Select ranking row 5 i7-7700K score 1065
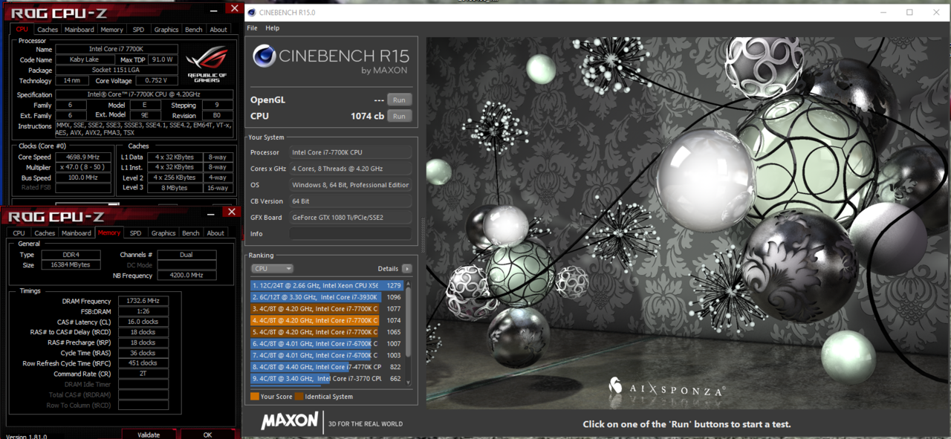This screenshot has height=439, width=951. click(x=327, y=332)
